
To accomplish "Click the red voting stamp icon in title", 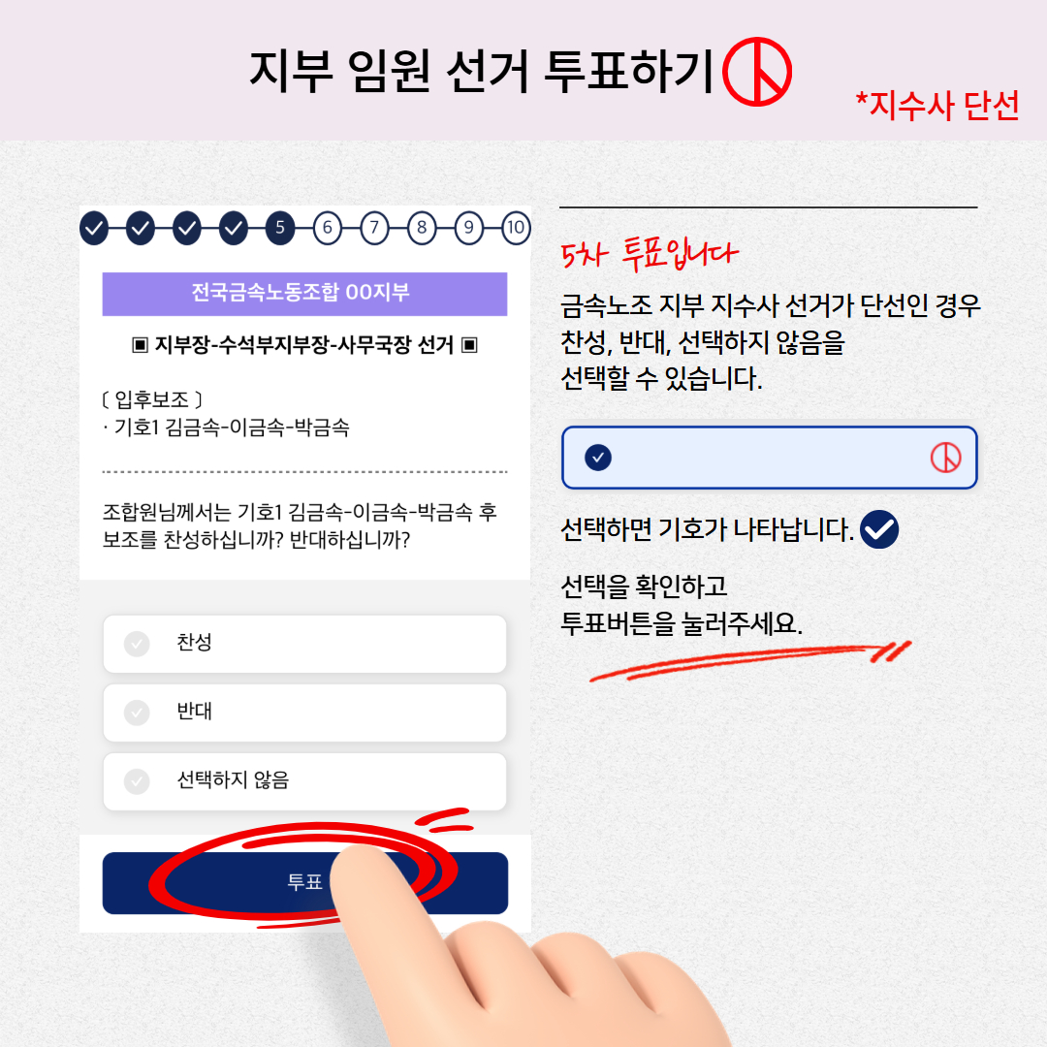I will click(x=757, y=72).
